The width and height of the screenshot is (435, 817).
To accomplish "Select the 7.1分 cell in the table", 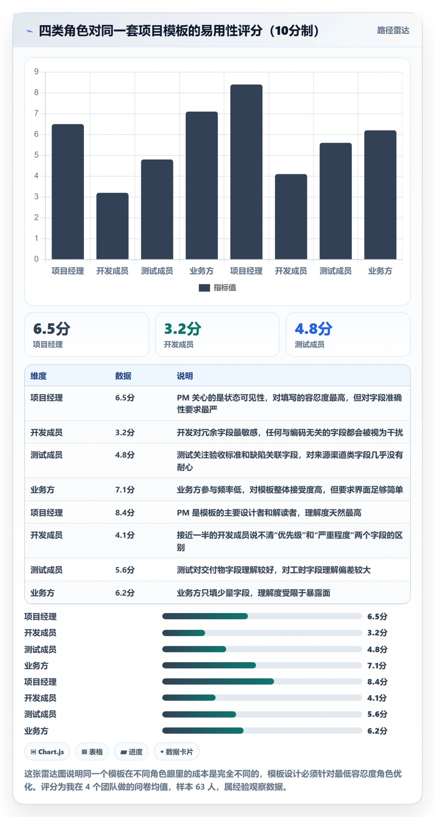I will 125,490.
